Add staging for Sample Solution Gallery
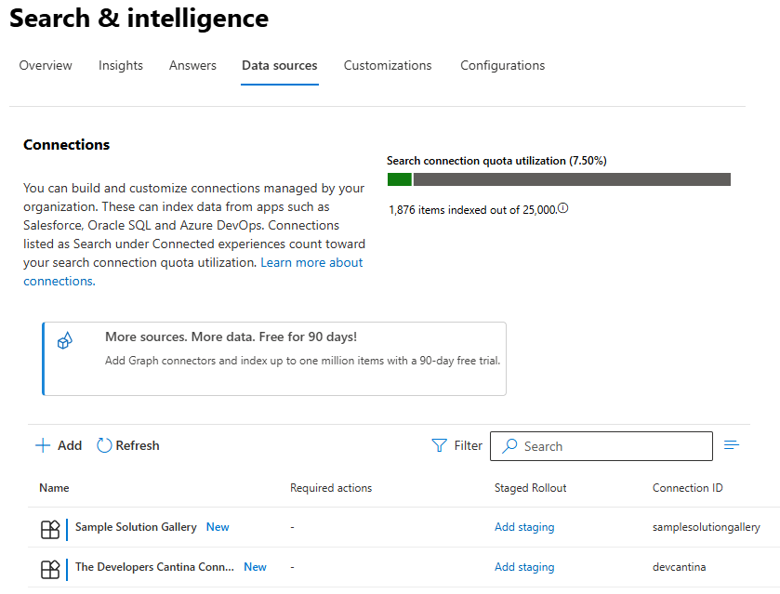 click(524, 527)
